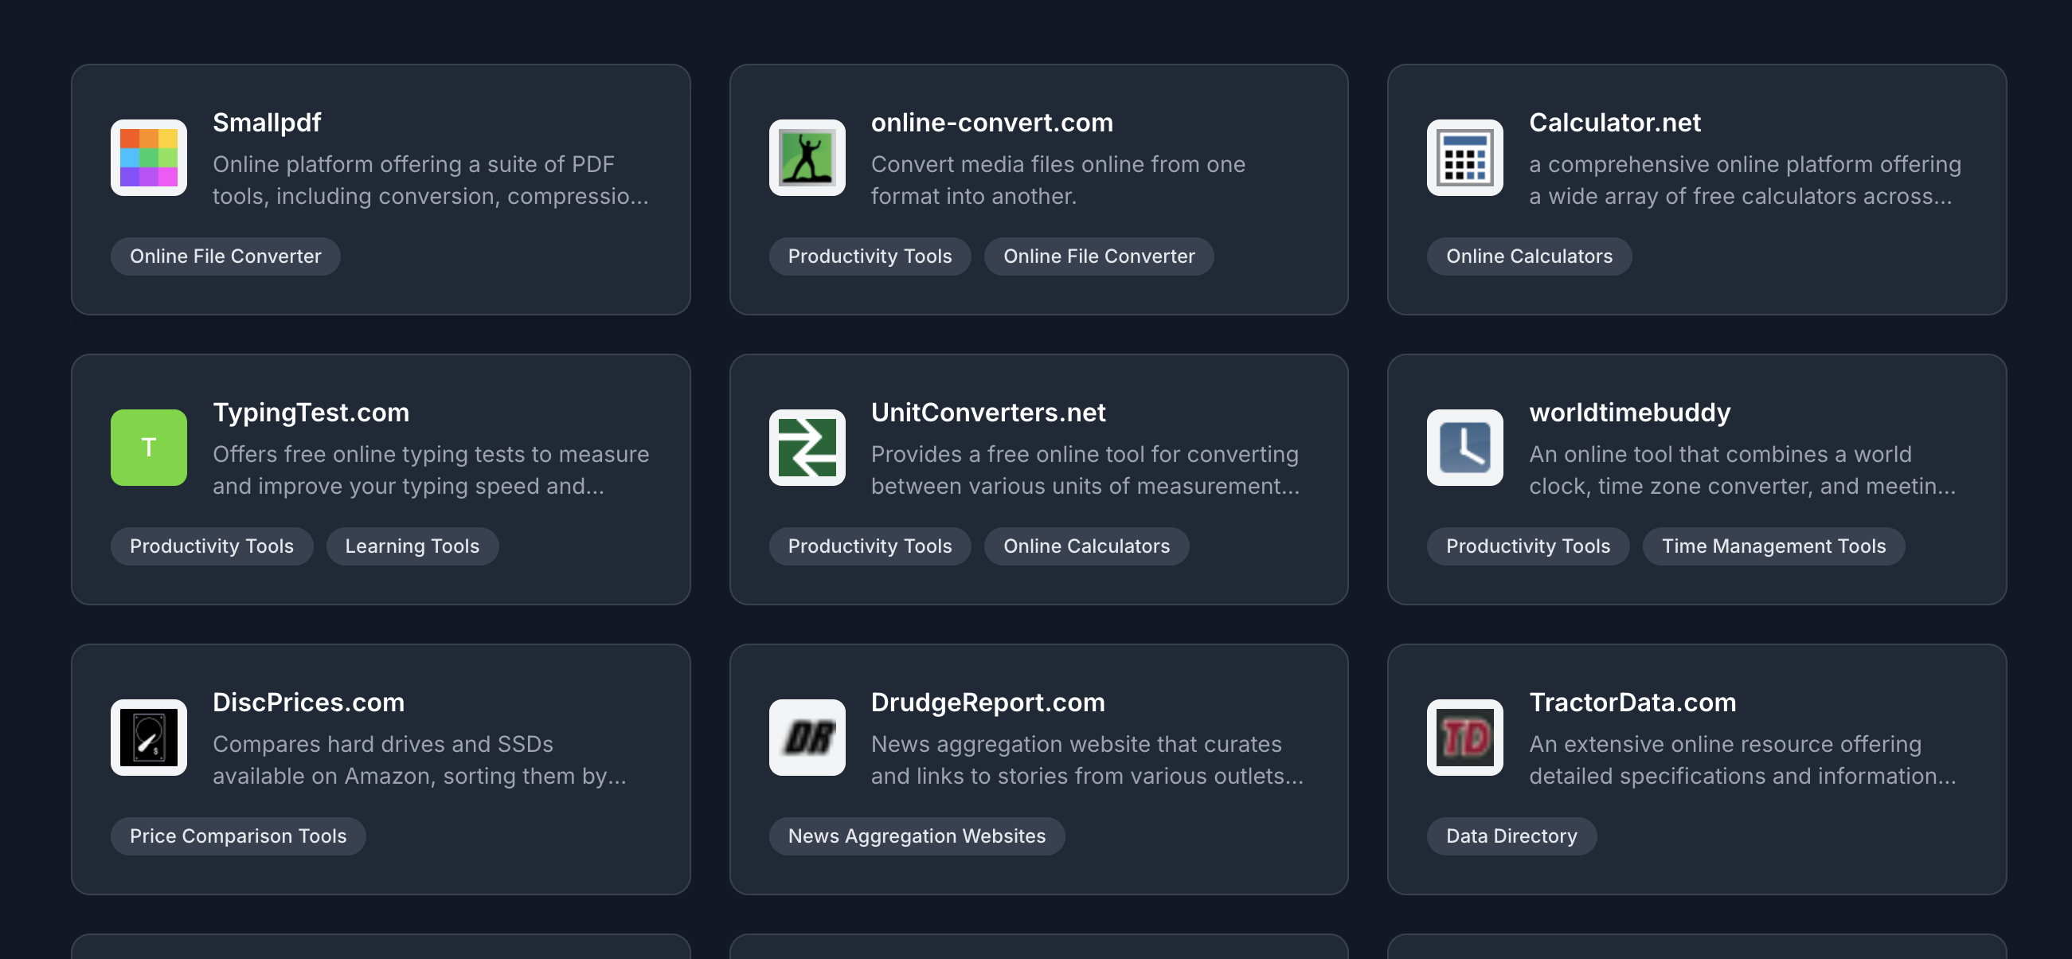Viewport: 2072px width, 959px height.
Task: Click 'Provides a free online tool' description
Action: [x=1085, y=470]
